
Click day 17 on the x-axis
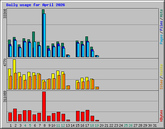pyautogui.click(x=87, y=125)
